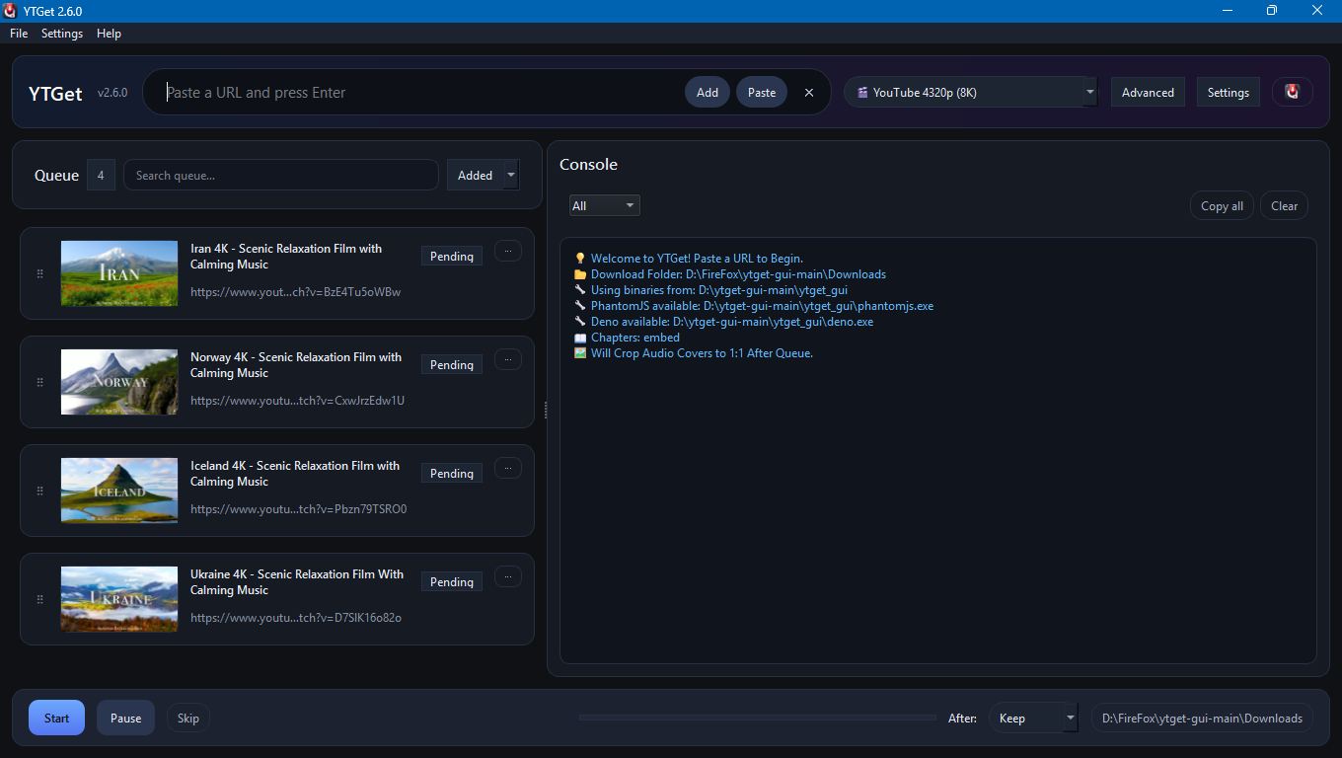Focus the Search queue field

pos(281,176)
